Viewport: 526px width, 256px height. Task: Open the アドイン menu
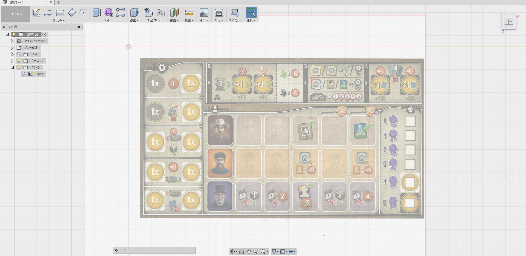(235, 21)
